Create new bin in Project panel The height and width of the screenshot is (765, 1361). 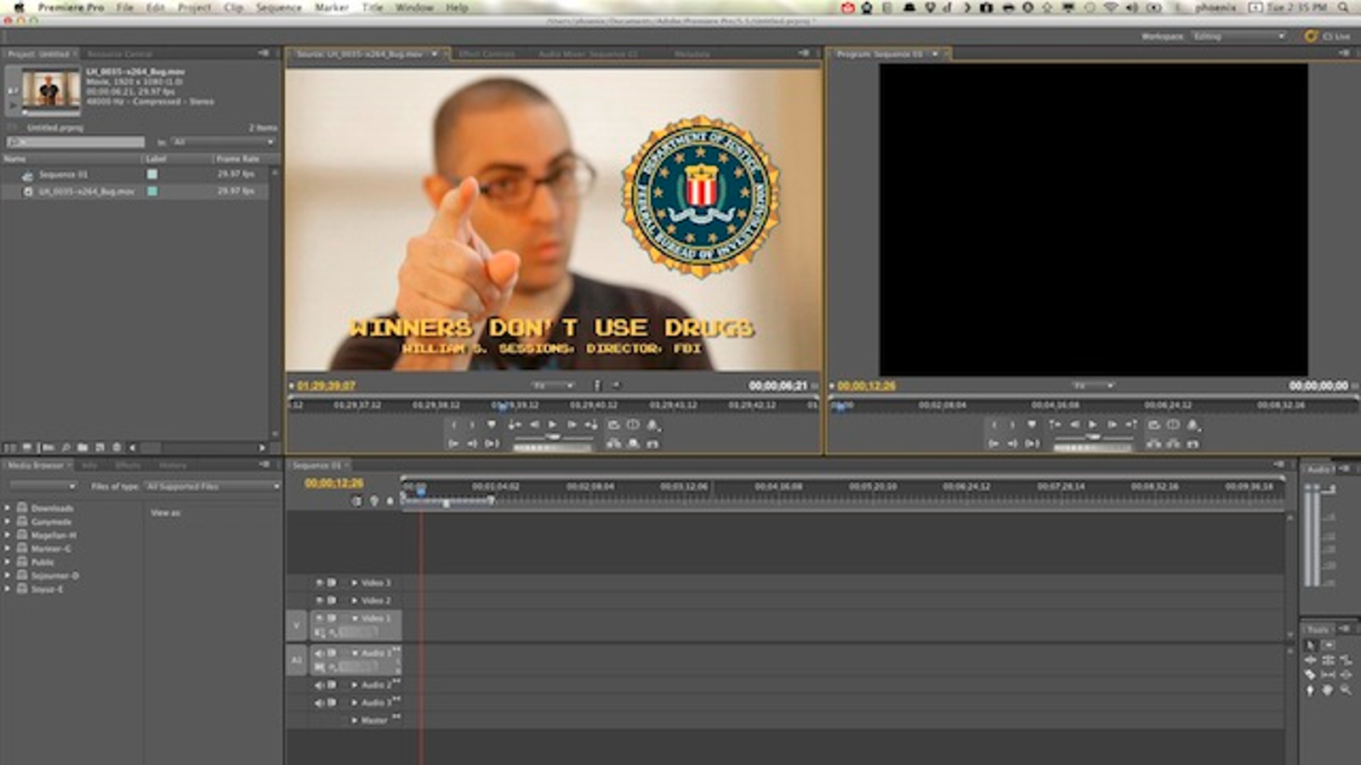(83, 447)
